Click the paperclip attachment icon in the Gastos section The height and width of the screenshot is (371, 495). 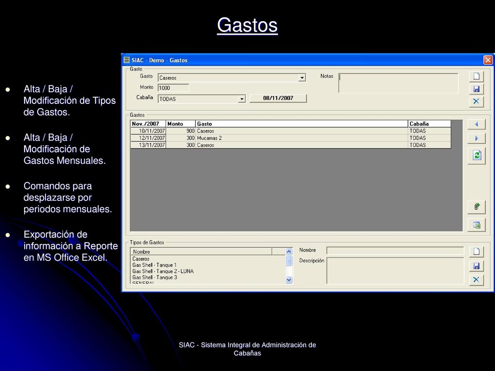click(x=477, y=207)
